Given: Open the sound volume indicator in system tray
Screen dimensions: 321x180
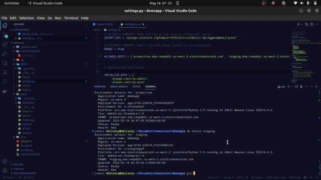Looking at the screenshot, I should (x=302, y=3).
